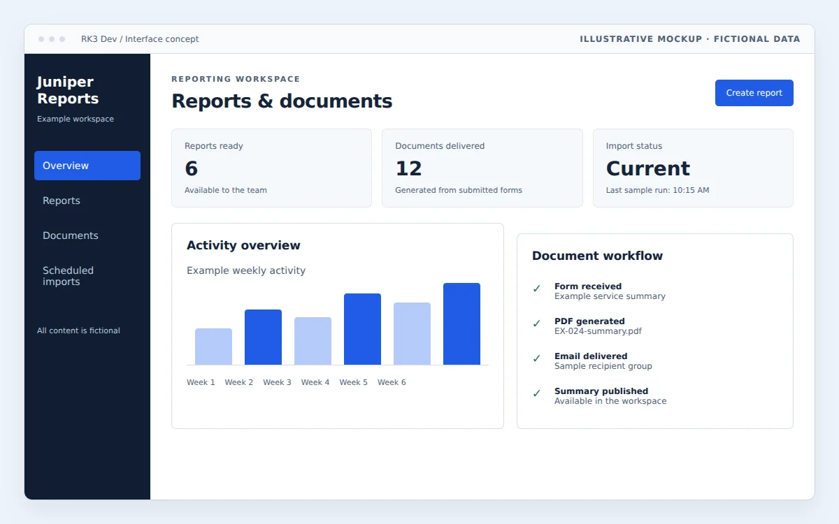Click the Available in the workspace text

pyautogui.click(x=610, y=401)
